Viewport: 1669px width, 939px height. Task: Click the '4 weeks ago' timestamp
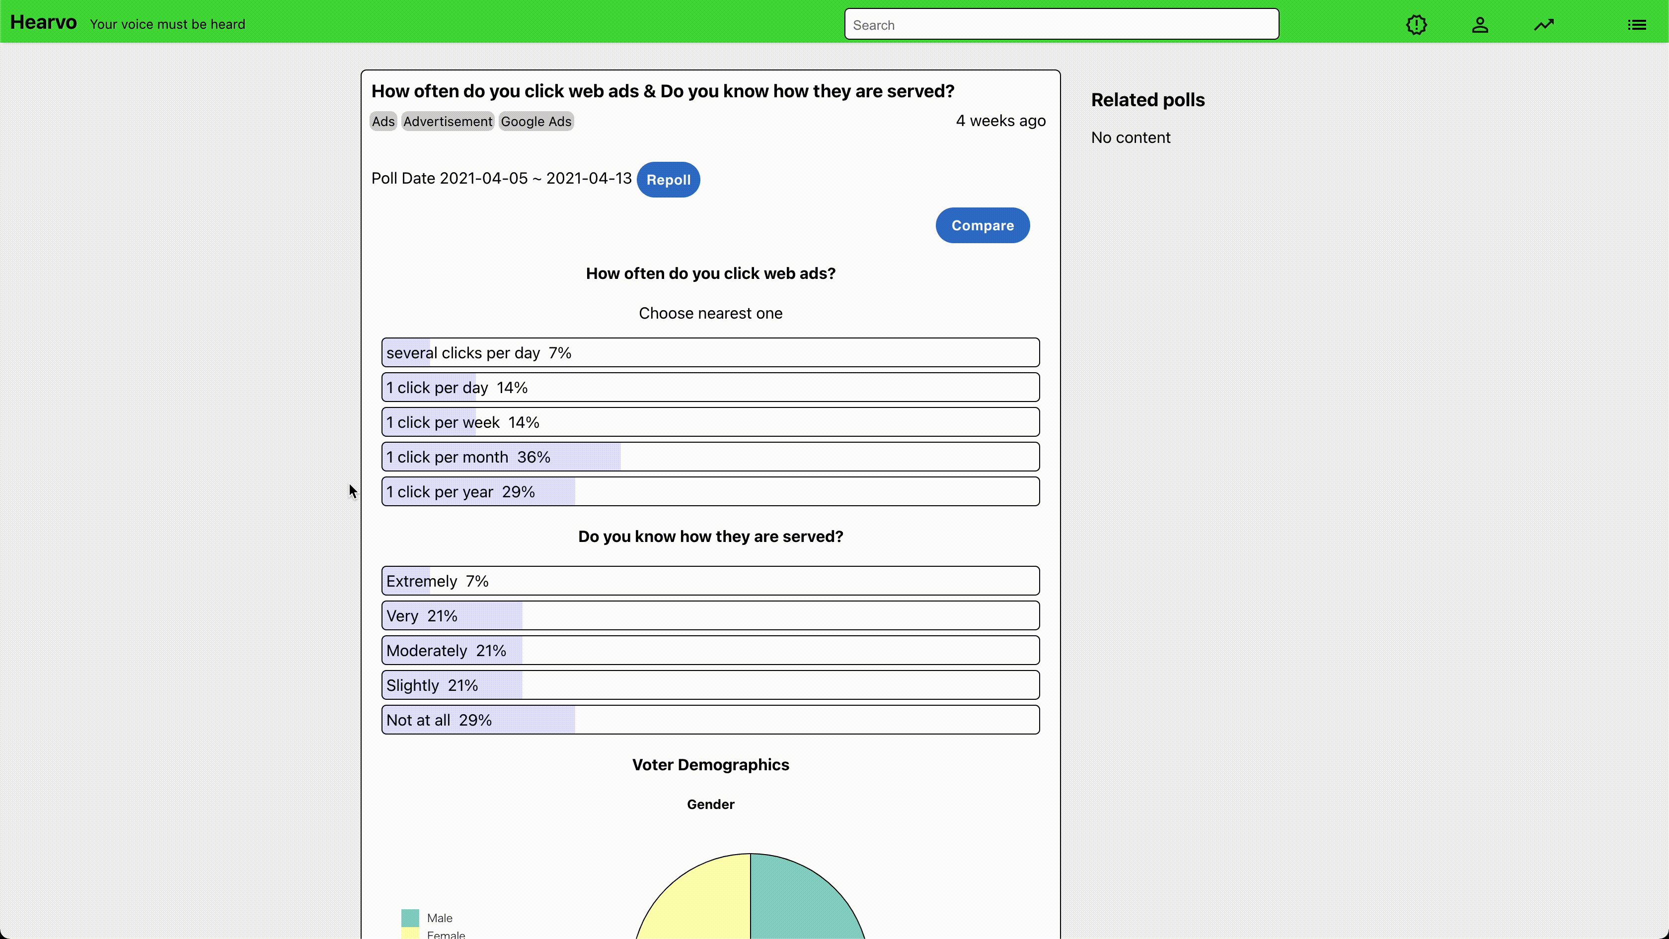tap(1000, 121)
